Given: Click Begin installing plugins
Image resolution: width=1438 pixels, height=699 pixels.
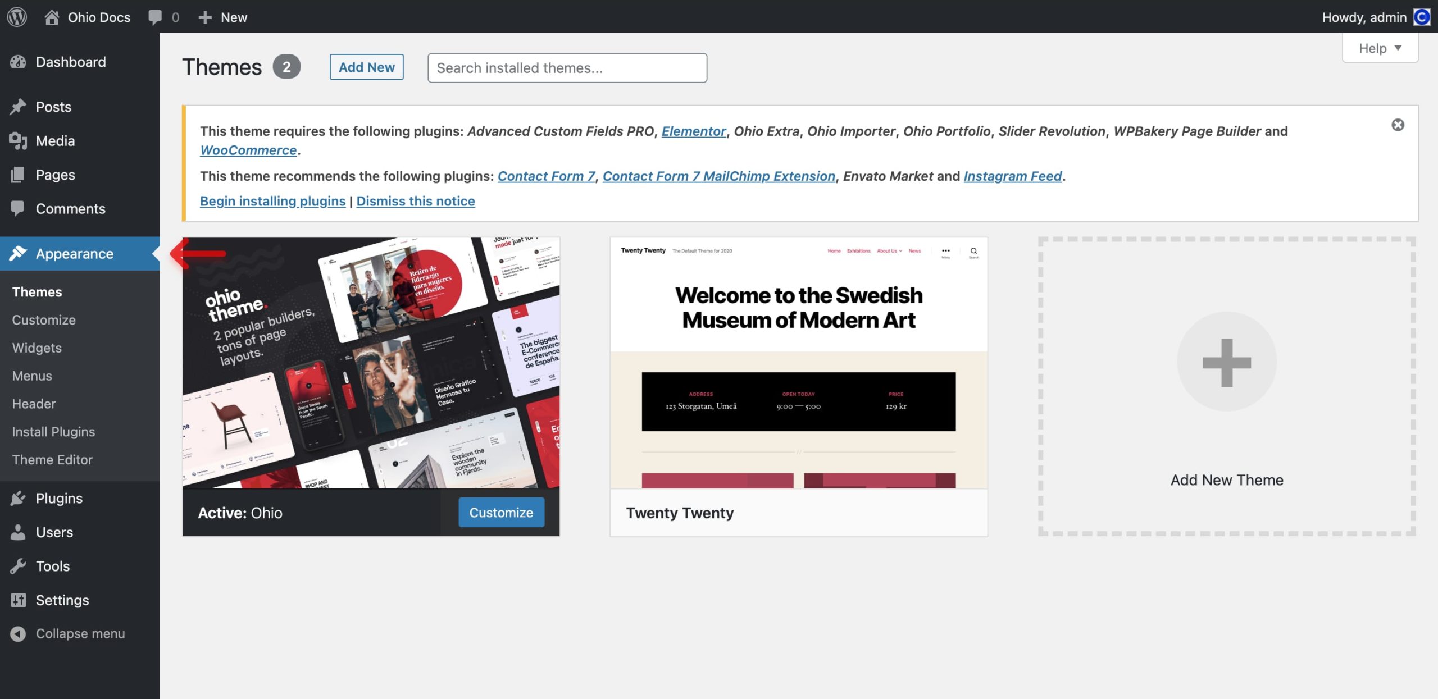Looking at the screenshot, I should click(272, 200).
